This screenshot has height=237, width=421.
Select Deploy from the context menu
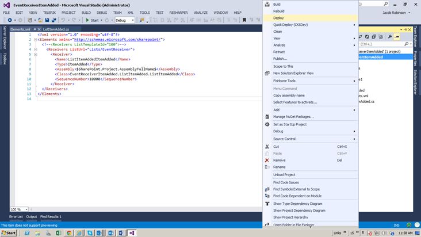tap(279, 18)
